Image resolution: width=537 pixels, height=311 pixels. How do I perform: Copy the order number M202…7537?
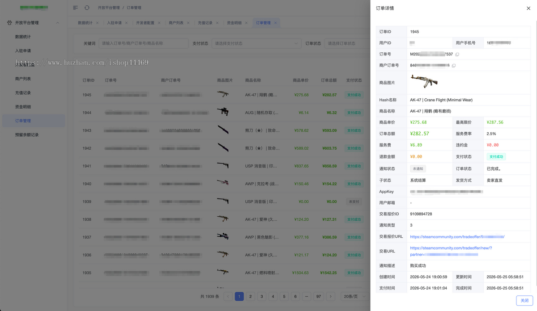tap(457, 54)
